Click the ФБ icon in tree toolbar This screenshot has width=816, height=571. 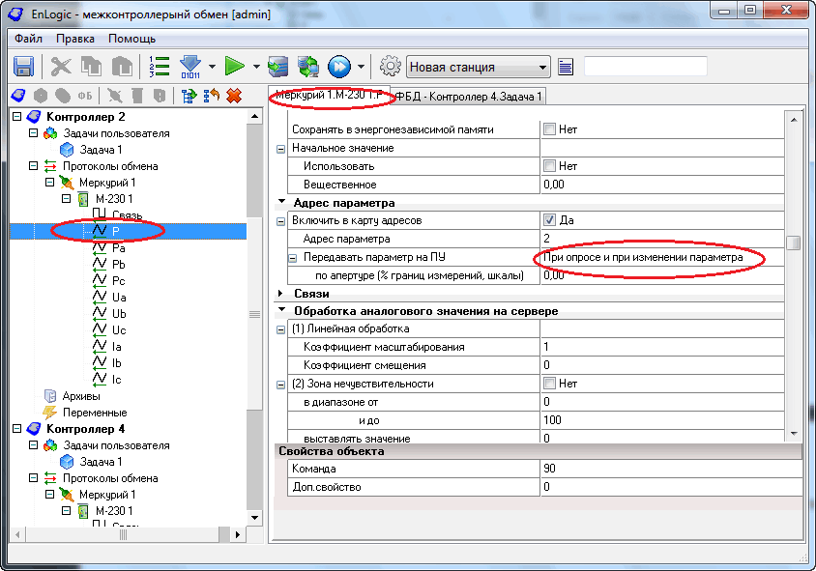point(85,96)
